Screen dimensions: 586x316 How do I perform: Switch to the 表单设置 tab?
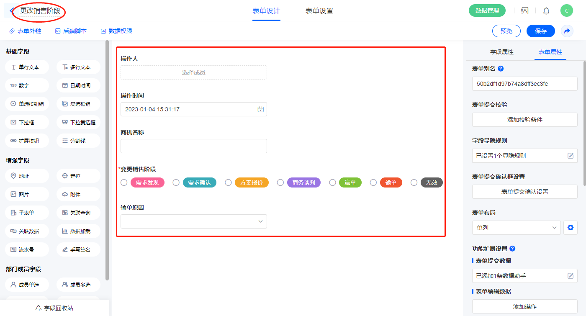[x=319, y=11]
